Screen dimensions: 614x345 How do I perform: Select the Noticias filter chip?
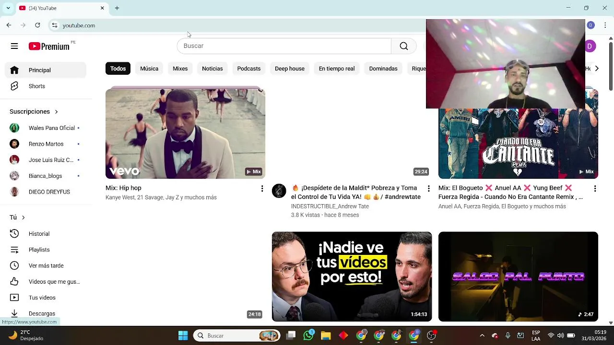(x=213, y=69)
